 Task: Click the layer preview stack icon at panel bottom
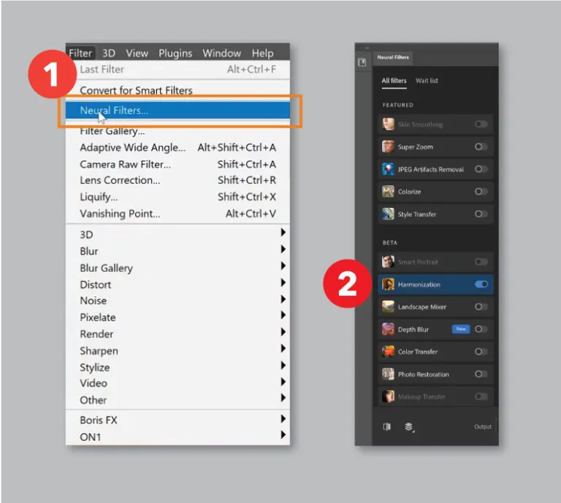409,427
